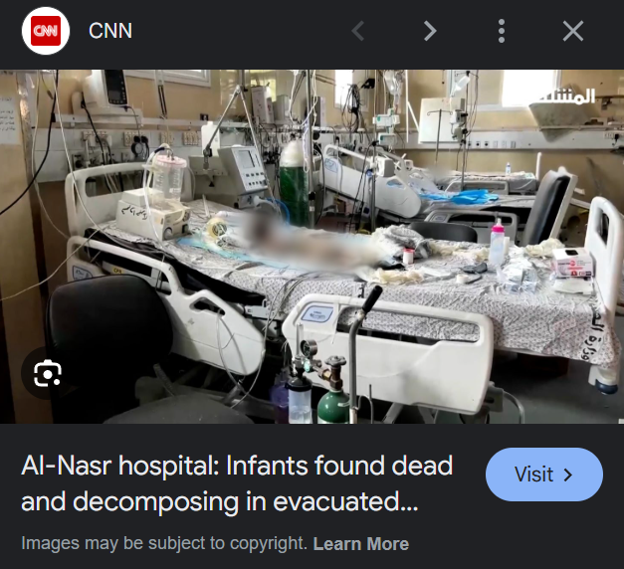Close the image preview panel
This screenshot has width=624, height=569.
coord(573,31)
